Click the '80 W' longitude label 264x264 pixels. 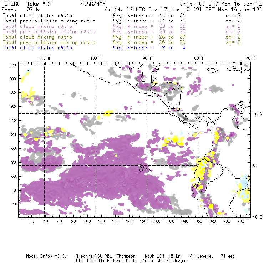point(199,58)
